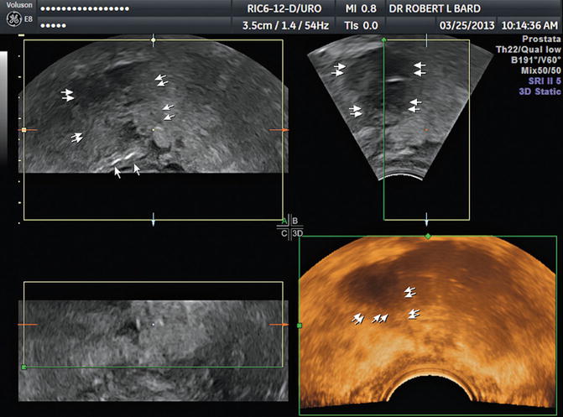Viewport: 563px width, 417px height.
Task: Click the exam date 03/25/2013
Action: click(x=467, y=25)
